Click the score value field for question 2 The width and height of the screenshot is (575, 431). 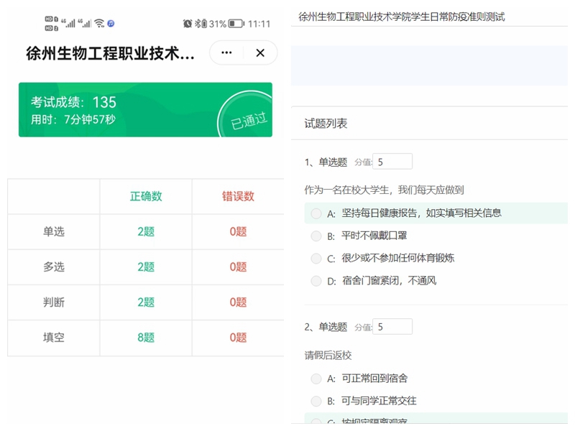pyautogui.click(x=392, y=327)
